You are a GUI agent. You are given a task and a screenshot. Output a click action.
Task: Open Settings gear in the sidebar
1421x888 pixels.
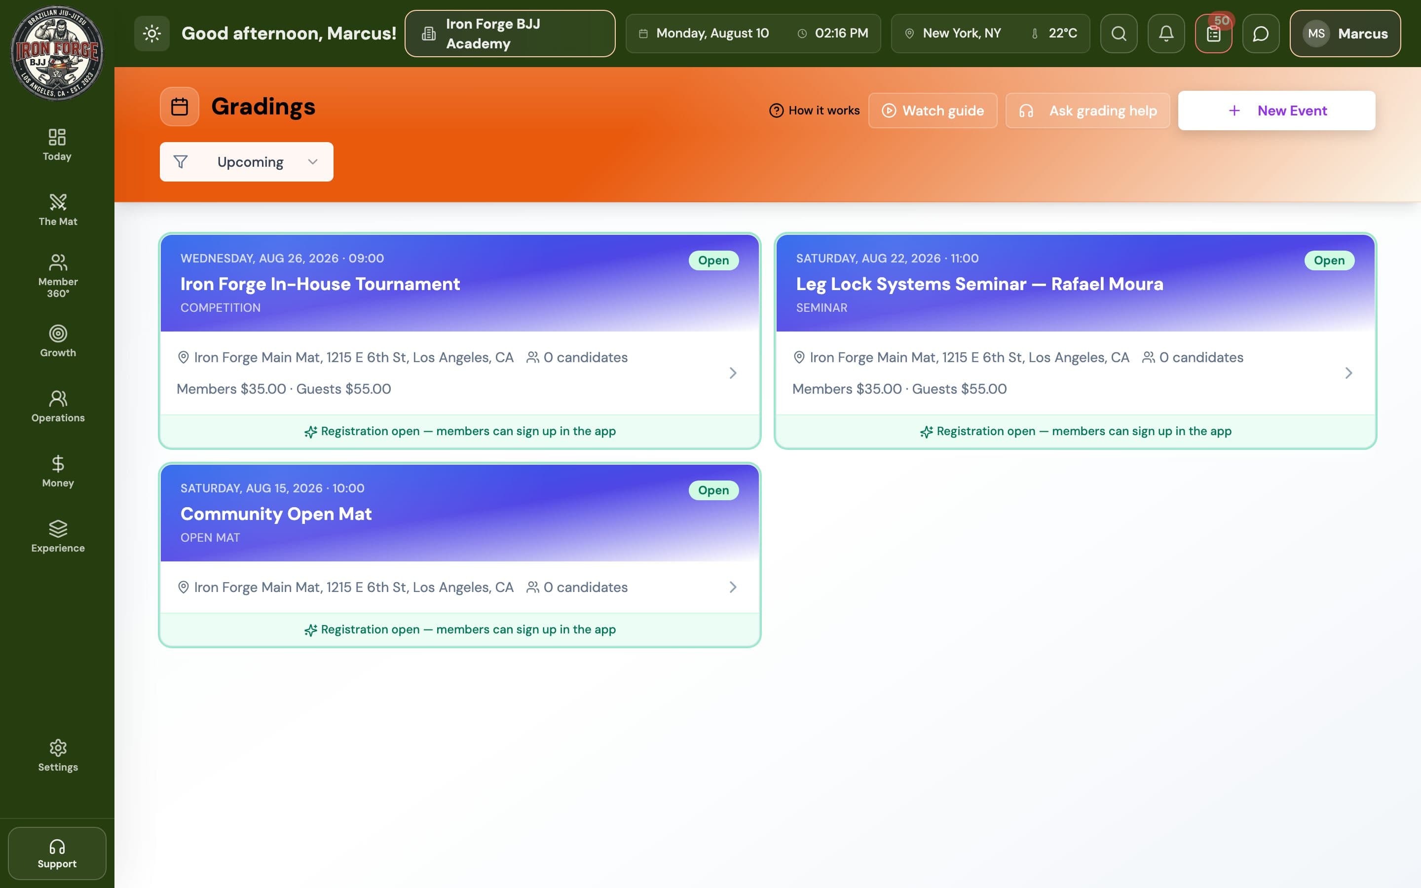click(58, 756)
